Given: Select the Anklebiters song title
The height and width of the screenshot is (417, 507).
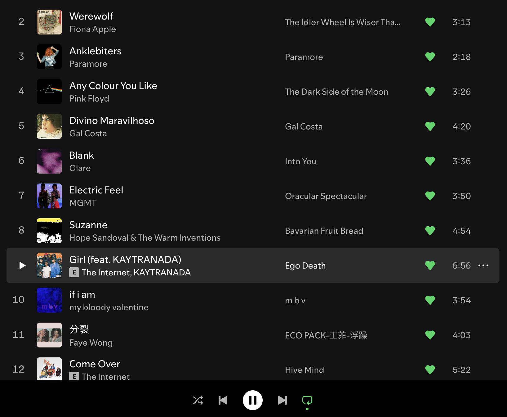Looking at the screenshot, I should pyautogui.click(x=96, y=51).
